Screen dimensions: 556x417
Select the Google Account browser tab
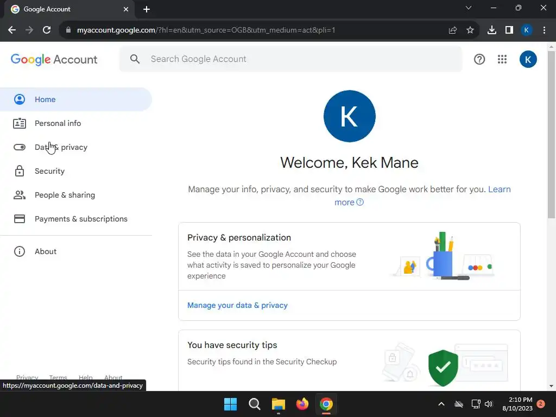click(69, 9)
